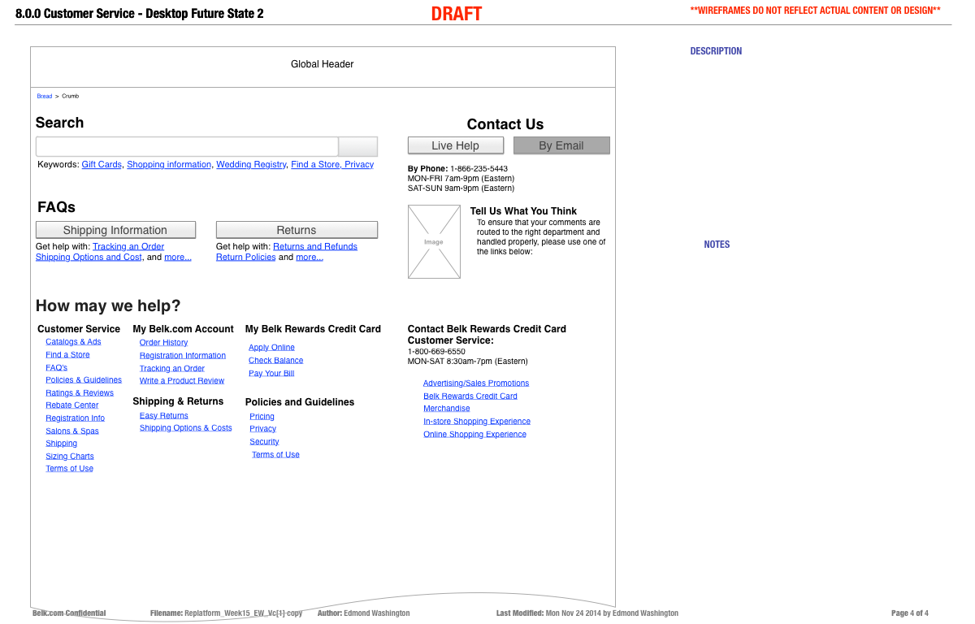Screen dimensions: 975x624
Task: Open the Security policy link
Action: (x=264, y=441)
